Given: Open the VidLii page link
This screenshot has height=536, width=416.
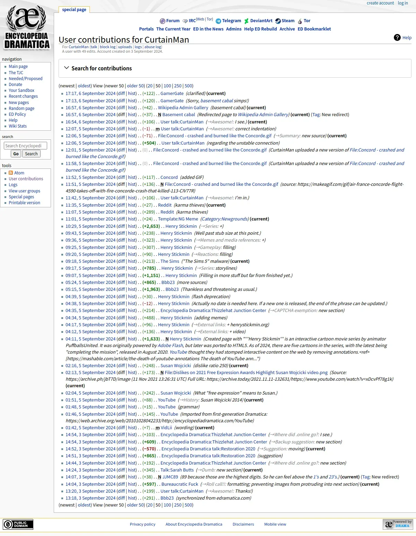Looking at the screenshot, I should [166, 428].
